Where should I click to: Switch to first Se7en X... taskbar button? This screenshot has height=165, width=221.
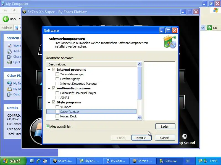tap(63, 161)
